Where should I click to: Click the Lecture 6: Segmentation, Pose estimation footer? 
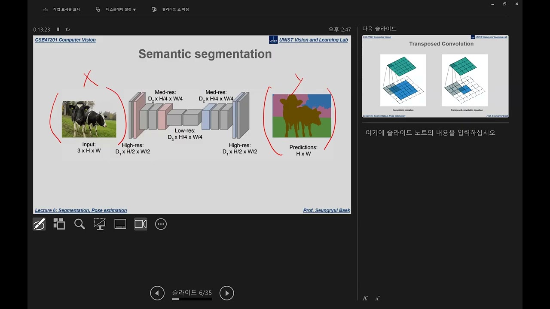pos(81,210)
